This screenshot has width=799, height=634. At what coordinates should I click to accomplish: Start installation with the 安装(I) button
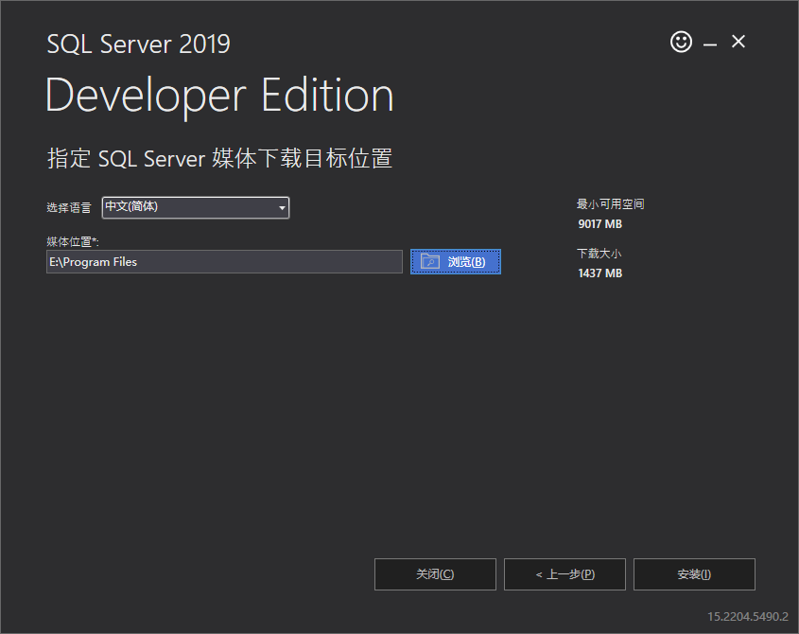point(694,574)
